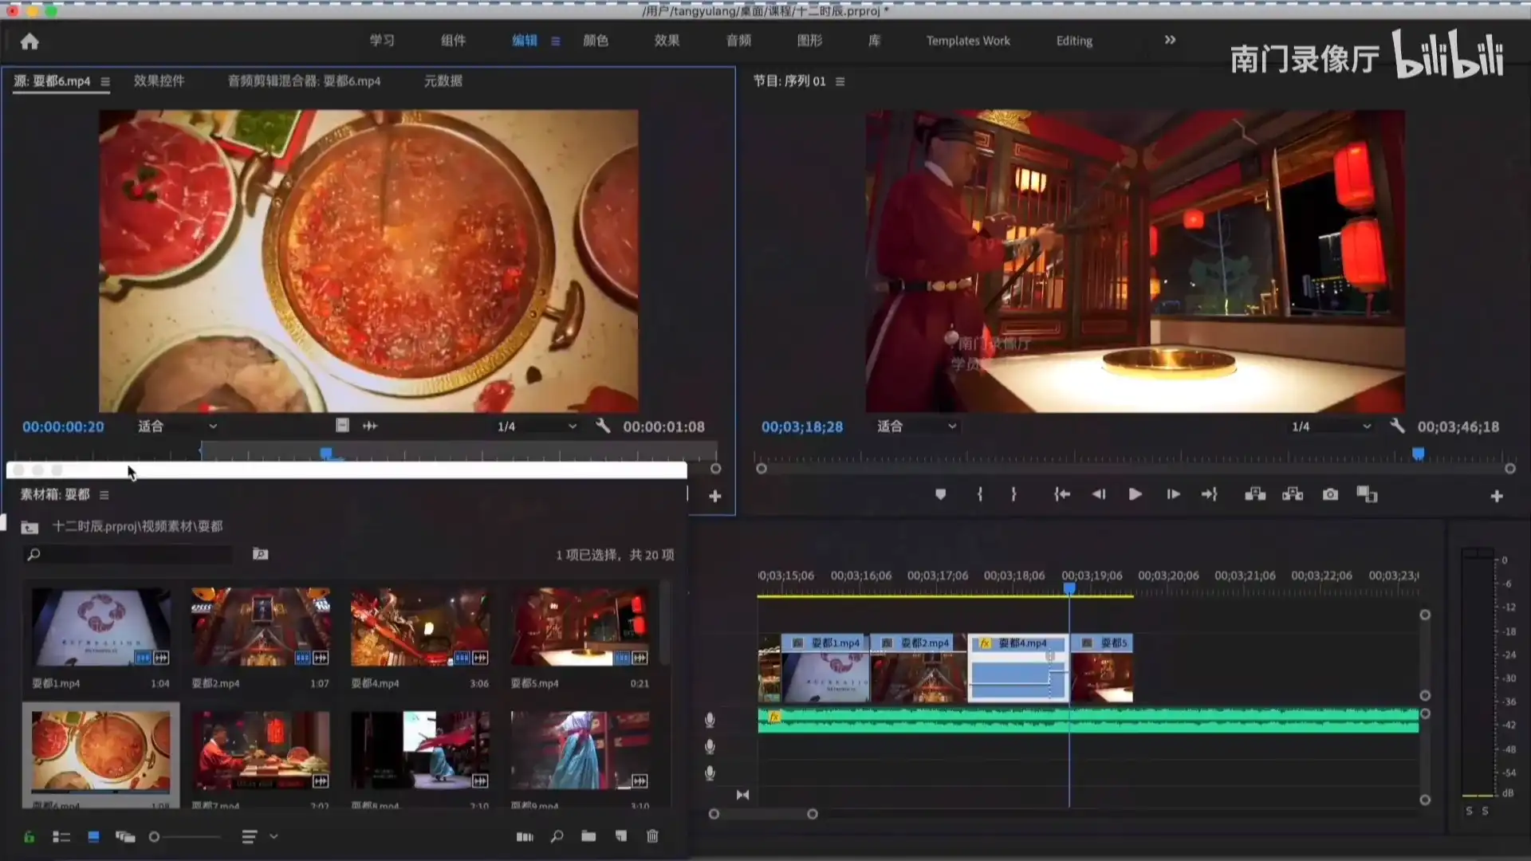Click the Export Frame camera icon

coord(1330,495)
